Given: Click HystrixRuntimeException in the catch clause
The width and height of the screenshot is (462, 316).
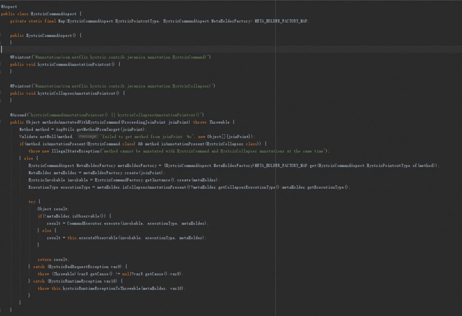Looking at the screenshot, I should coord(74,281).
